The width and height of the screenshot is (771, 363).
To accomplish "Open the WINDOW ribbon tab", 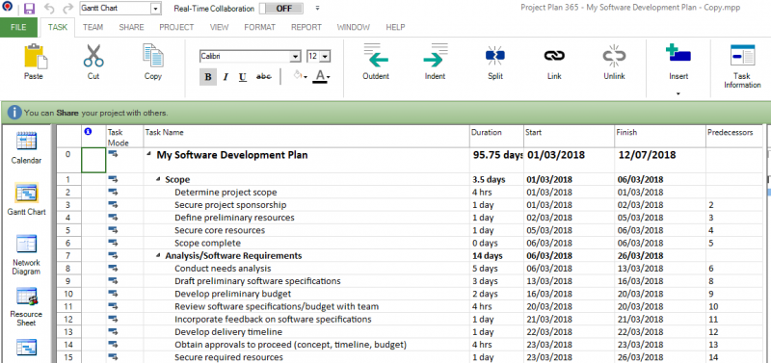I will tap(353, 28).
